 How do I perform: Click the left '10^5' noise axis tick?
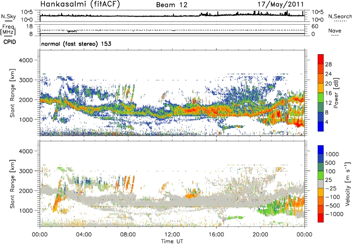click(x=27, y=12)
